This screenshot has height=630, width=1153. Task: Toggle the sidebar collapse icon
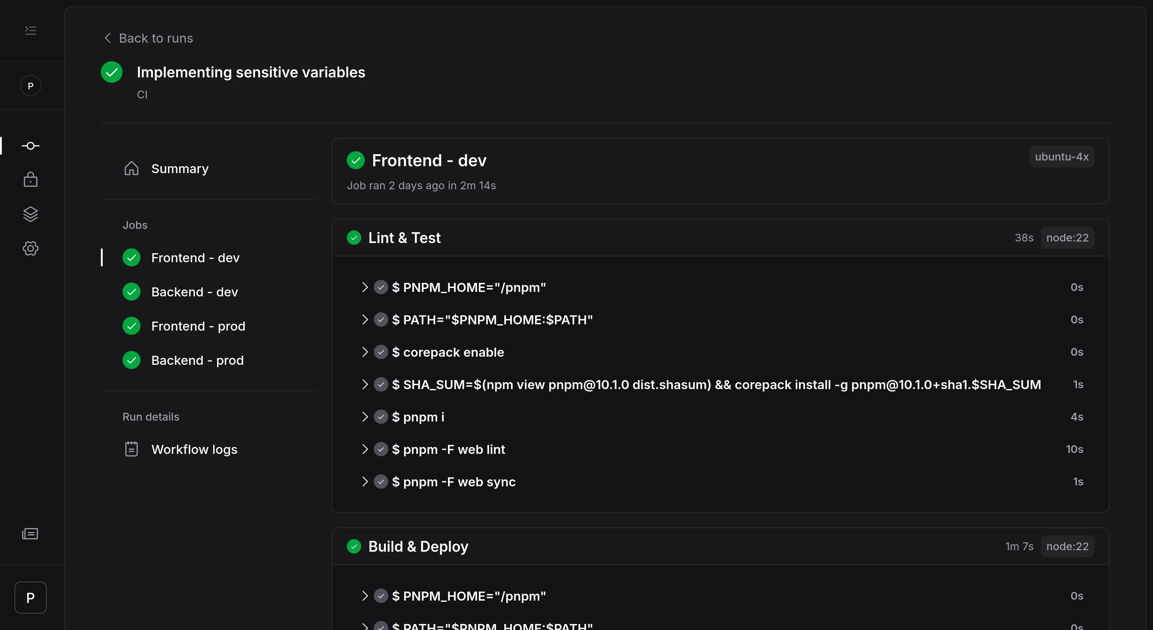tap(30, 30)
